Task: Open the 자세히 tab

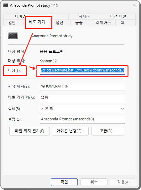Action: (84, 16)
